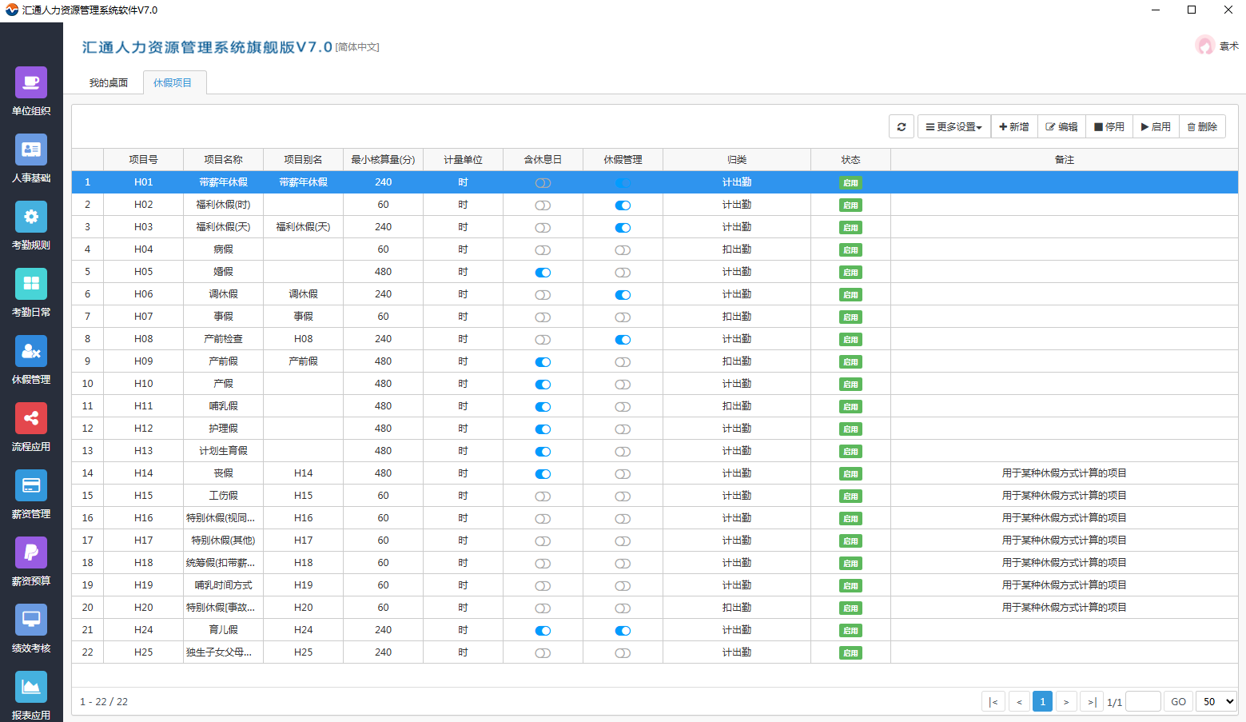Click the refresh icon above the table
The image size is (1246, 722).
901,126
